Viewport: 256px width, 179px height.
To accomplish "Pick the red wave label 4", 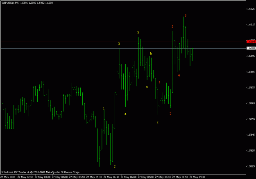I will (x=179, y=75).
